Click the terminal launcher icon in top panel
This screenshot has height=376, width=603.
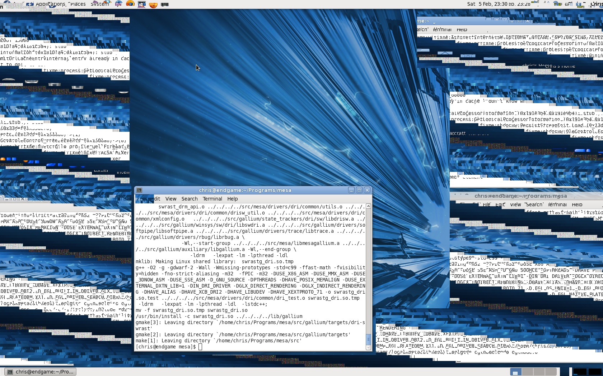(x=165, y=4)
